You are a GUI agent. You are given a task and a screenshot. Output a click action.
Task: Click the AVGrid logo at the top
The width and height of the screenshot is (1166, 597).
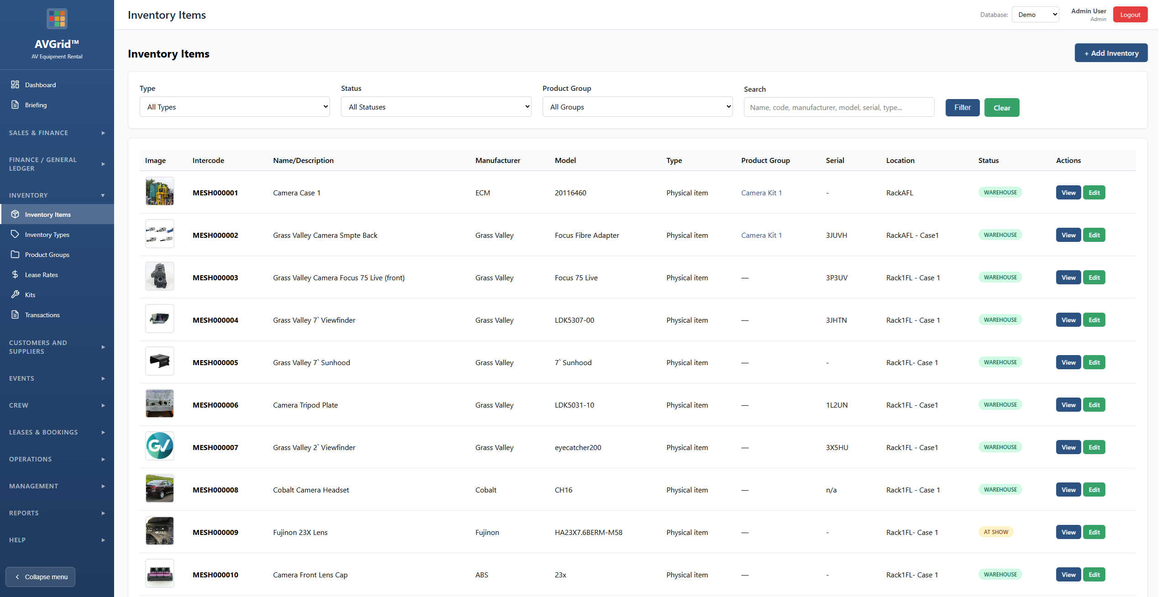[x=57, y=18]
